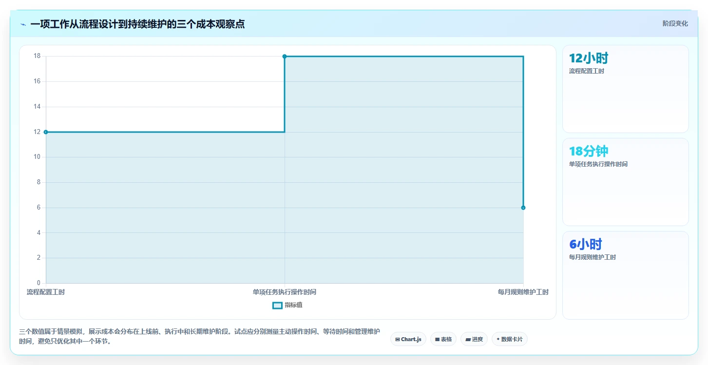Click 流程配置工时 caption under 12小时
Screen dimensions: 708x365
pyautogui.click(x=587, y=71)
